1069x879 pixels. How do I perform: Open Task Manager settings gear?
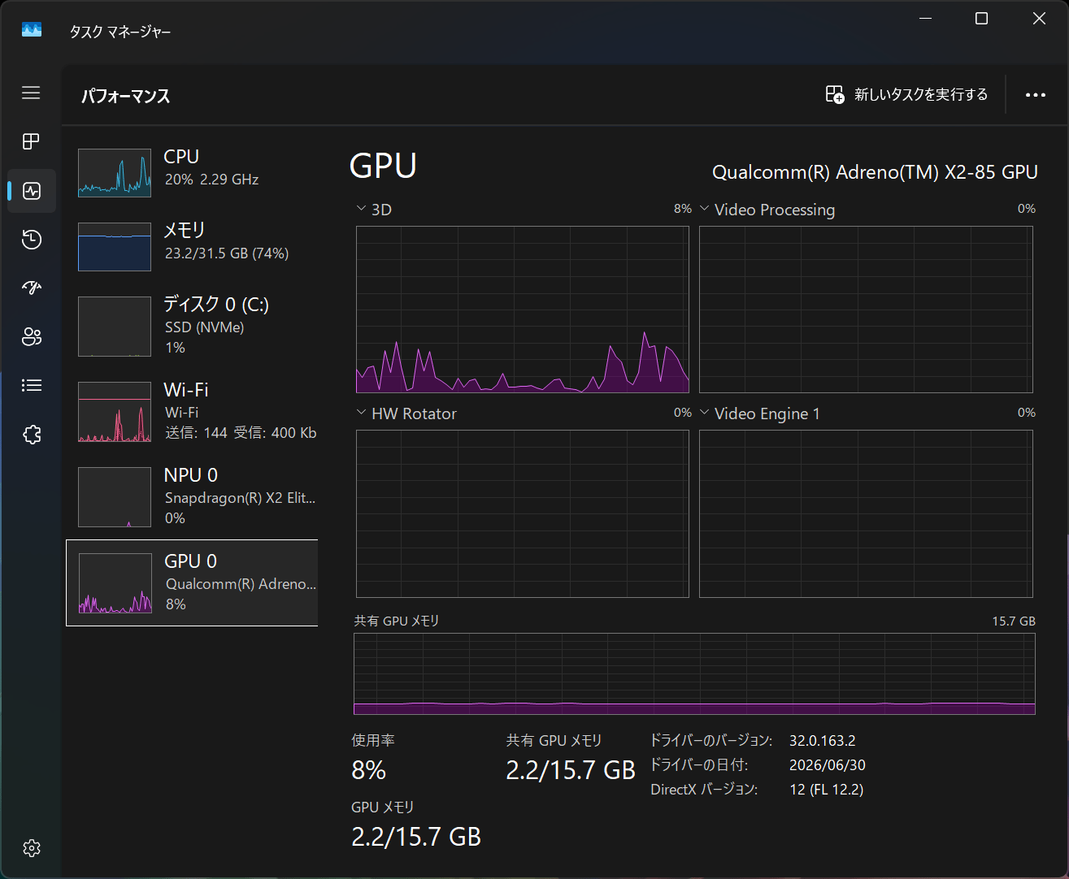32,848
